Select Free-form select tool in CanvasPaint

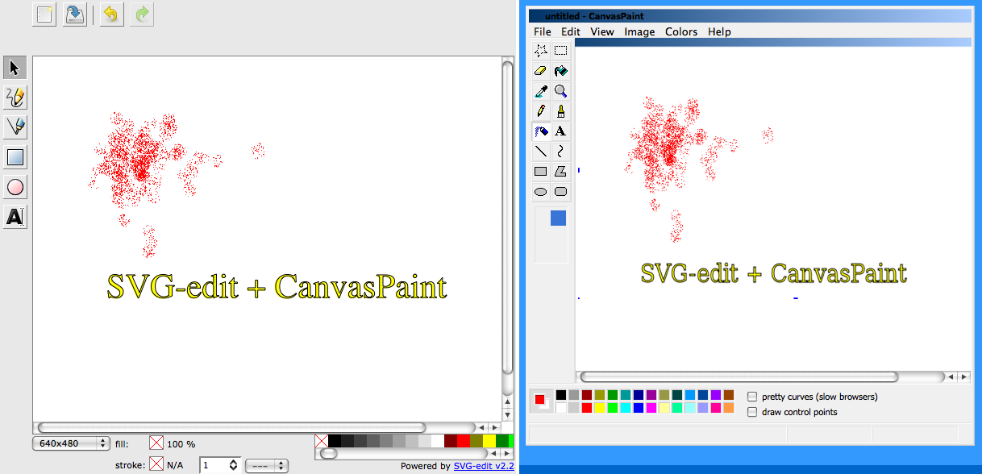click(541, 50)
